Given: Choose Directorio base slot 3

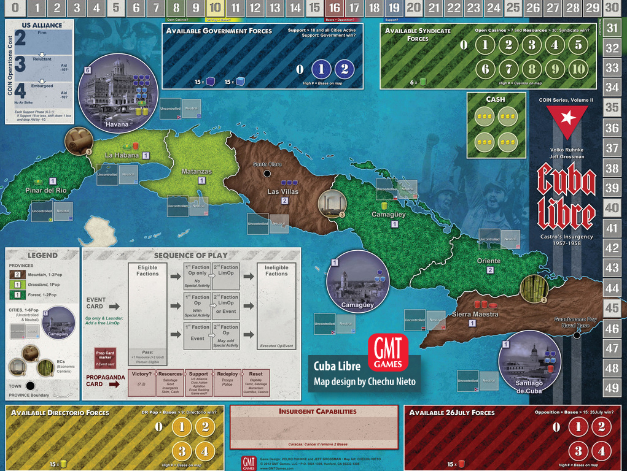Looking at the screenshot, I should tap(181, 452).
